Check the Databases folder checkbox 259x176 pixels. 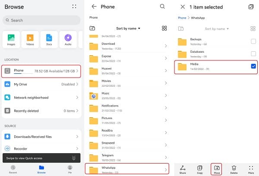click(253, 53)
